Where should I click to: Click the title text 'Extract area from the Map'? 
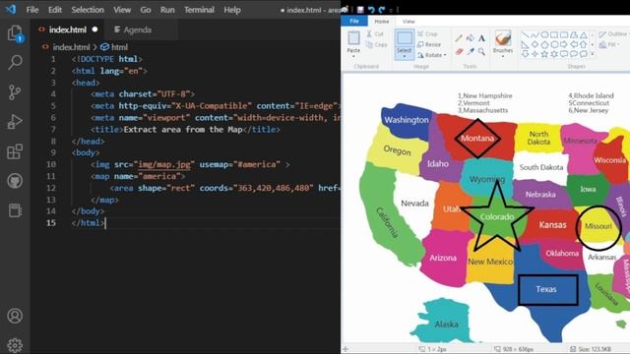coord(183,130)
